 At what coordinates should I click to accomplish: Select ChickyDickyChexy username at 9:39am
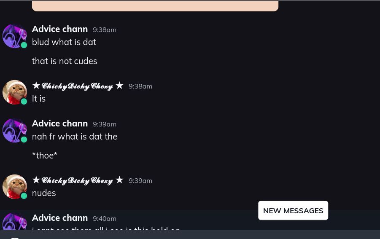pos(77,180)
